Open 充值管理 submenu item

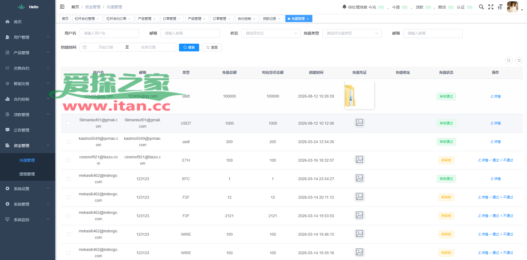click(x=28, y=160)
